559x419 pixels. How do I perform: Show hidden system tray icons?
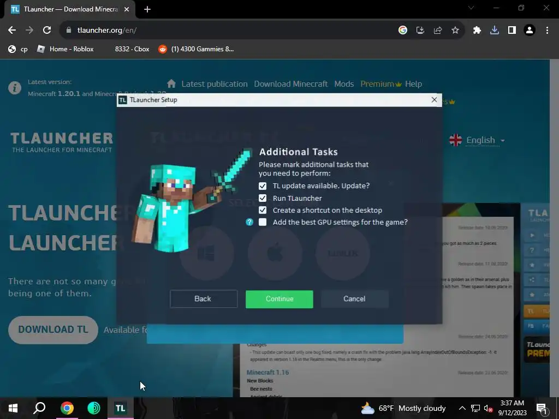tap(462, 408)
